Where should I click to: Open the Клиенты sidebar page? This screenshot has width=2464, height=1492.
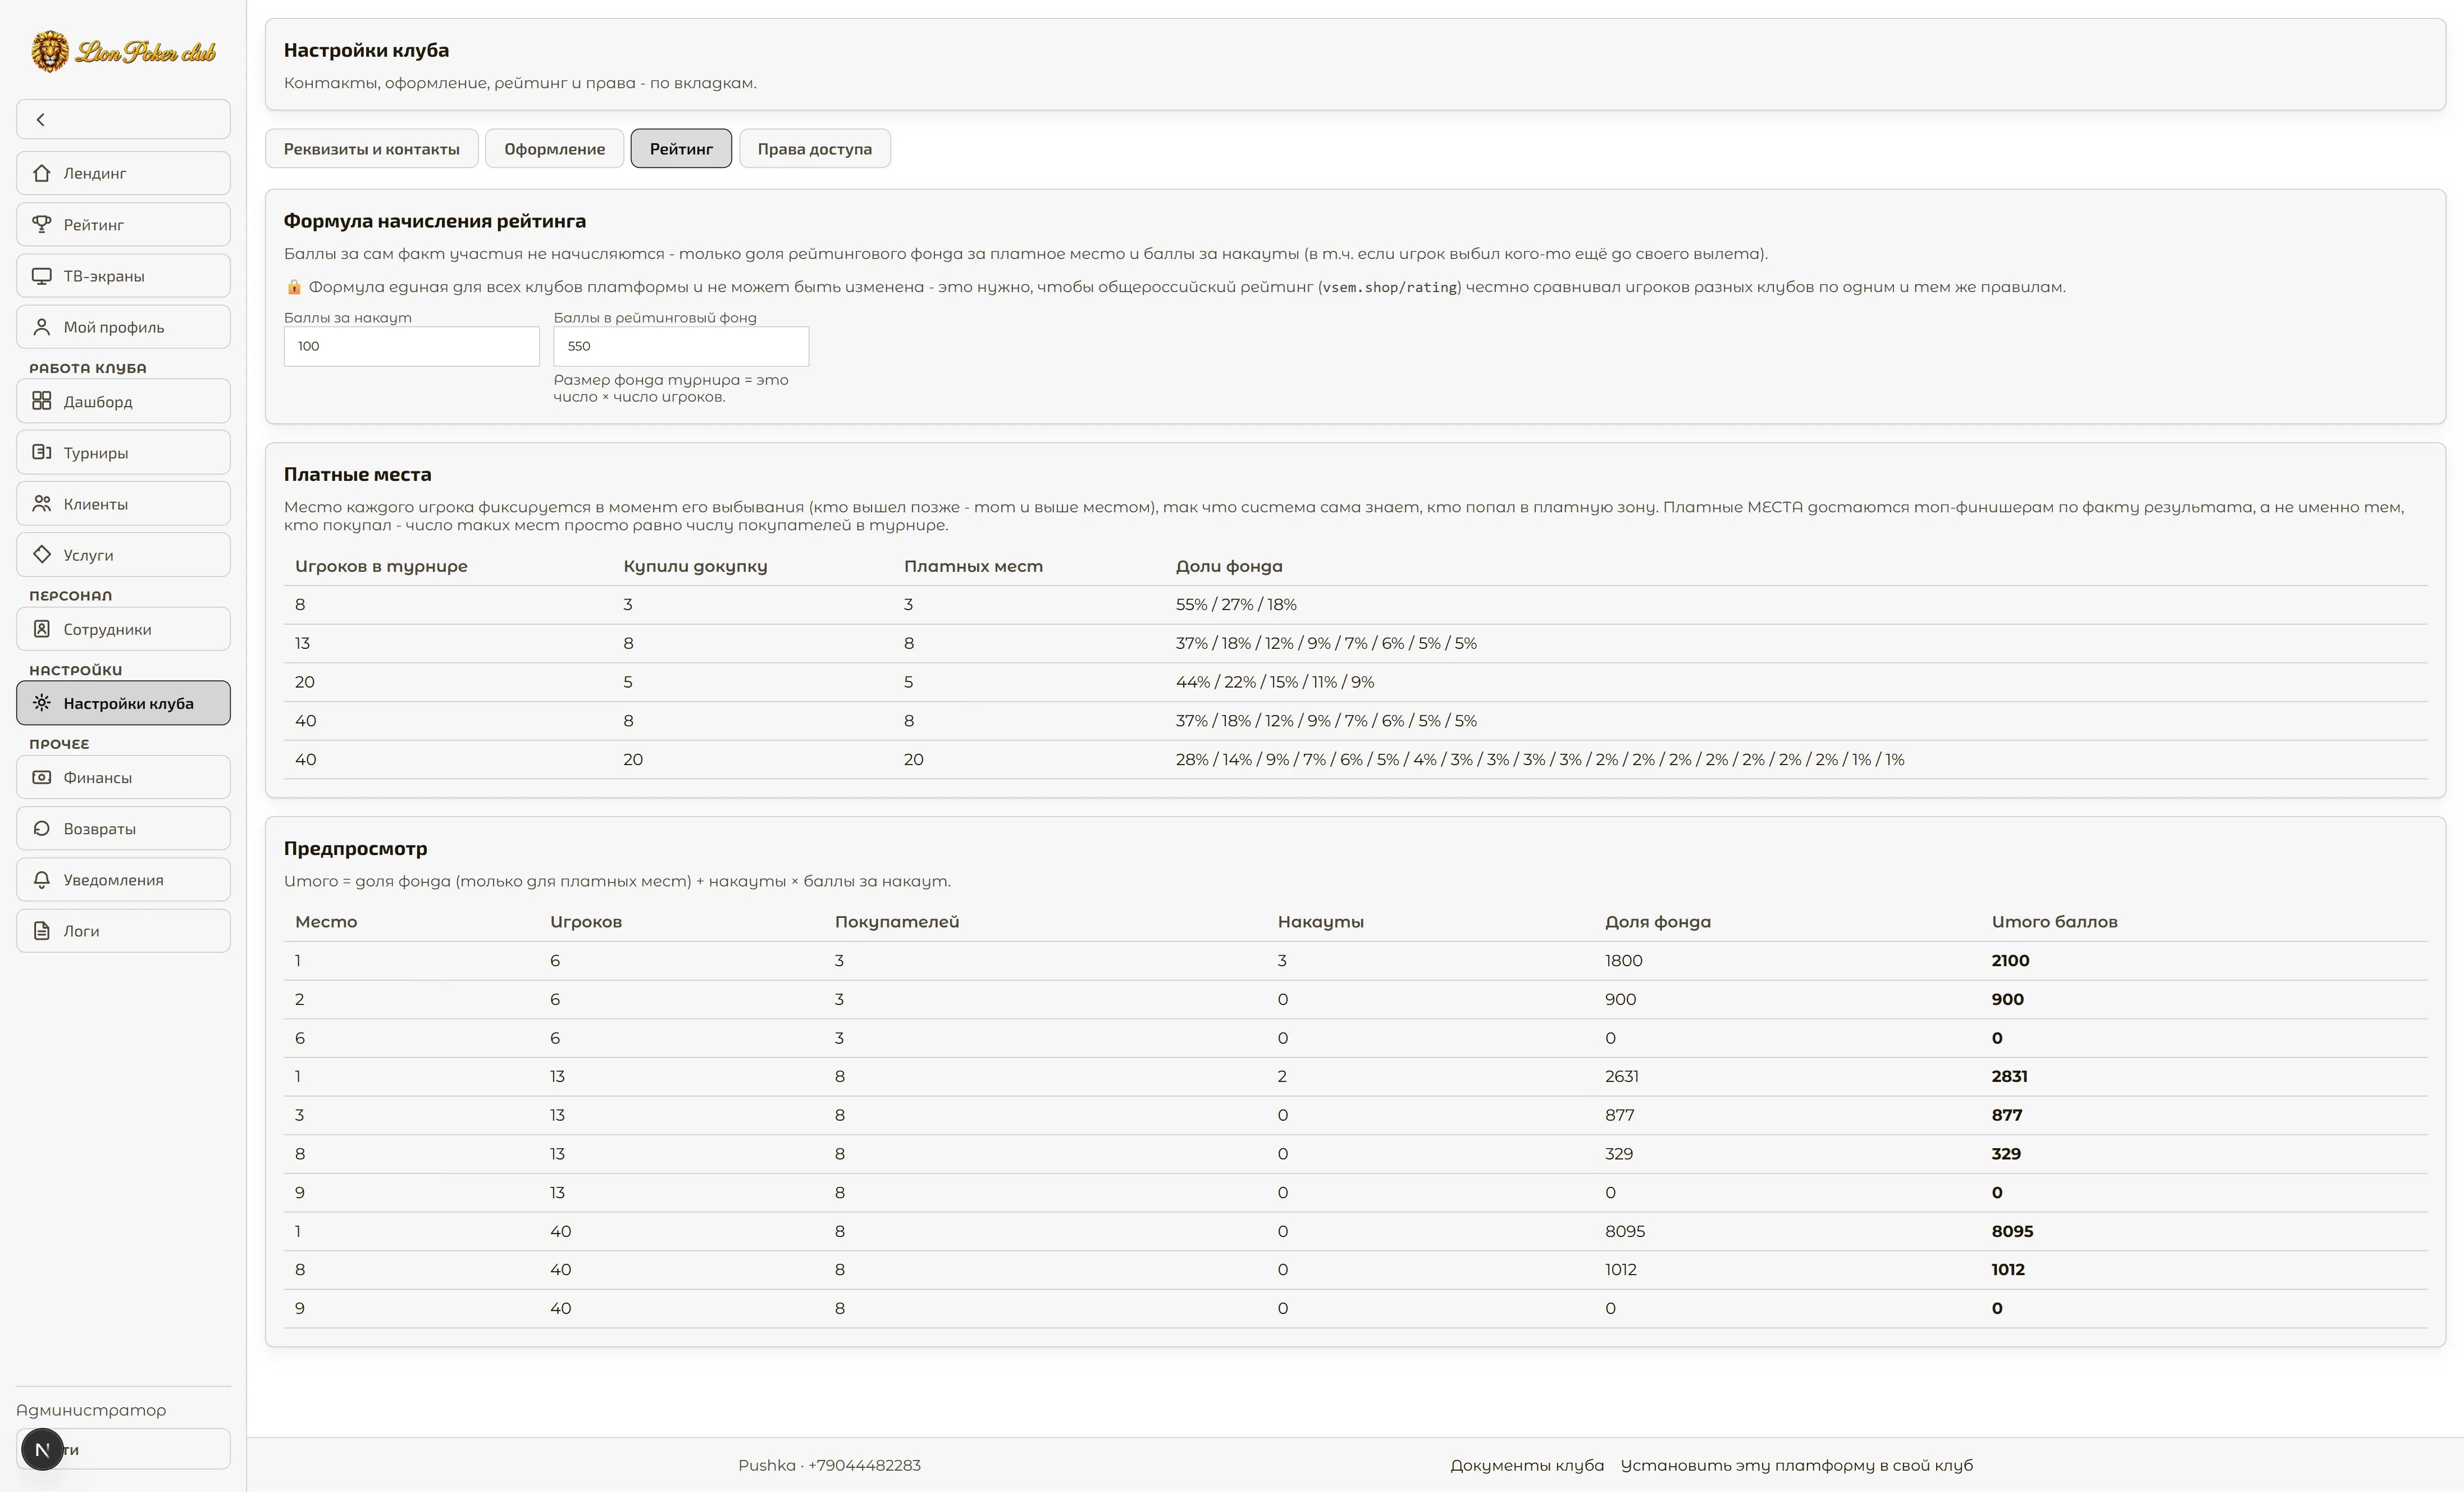pyautogui.click(x=123, y=503)
